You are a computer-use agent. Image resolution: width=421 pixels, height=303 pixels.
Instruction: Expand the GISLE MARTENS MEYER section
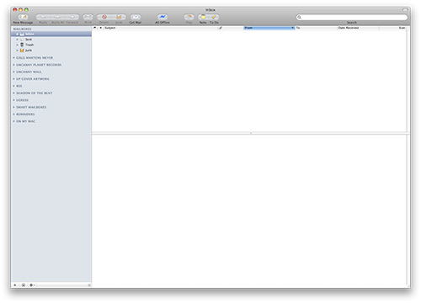tap(13, 57)
